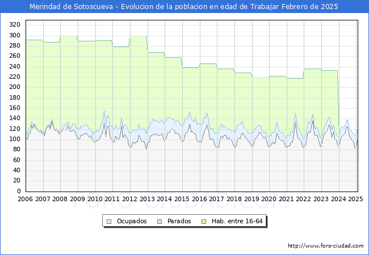Click the Parados legend color swatch

pyautogui.click(x=160, y=222)
